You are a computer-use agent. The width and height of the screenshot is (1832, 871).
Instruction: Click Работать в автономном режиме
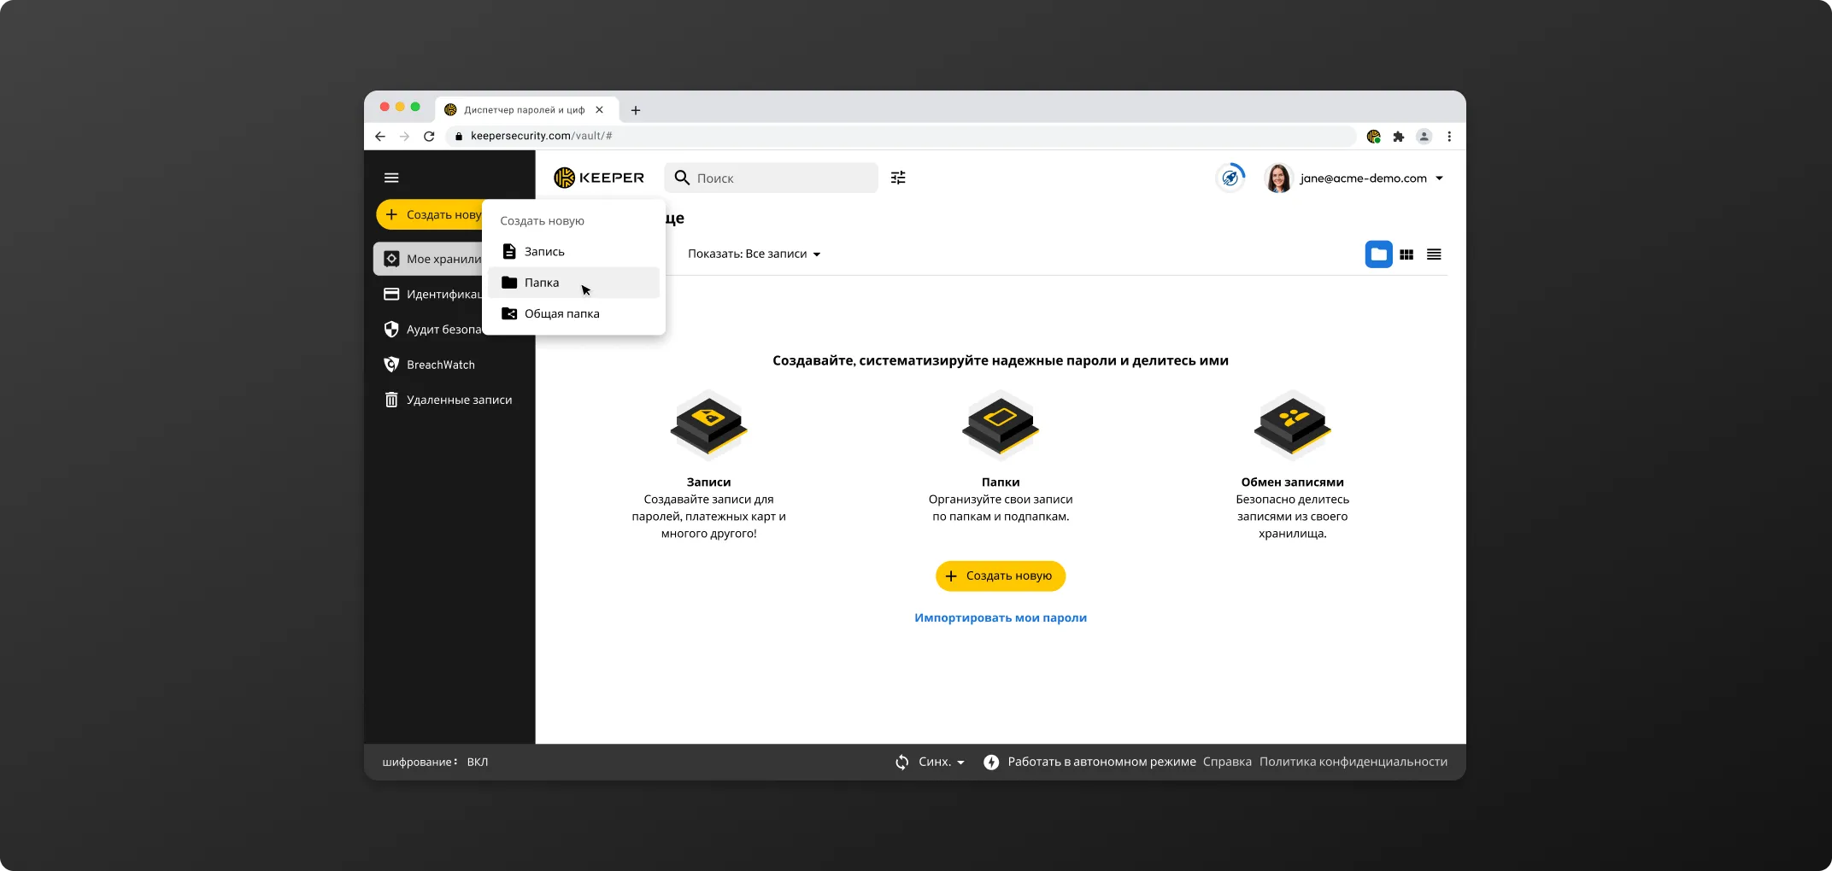point(1101,762)
